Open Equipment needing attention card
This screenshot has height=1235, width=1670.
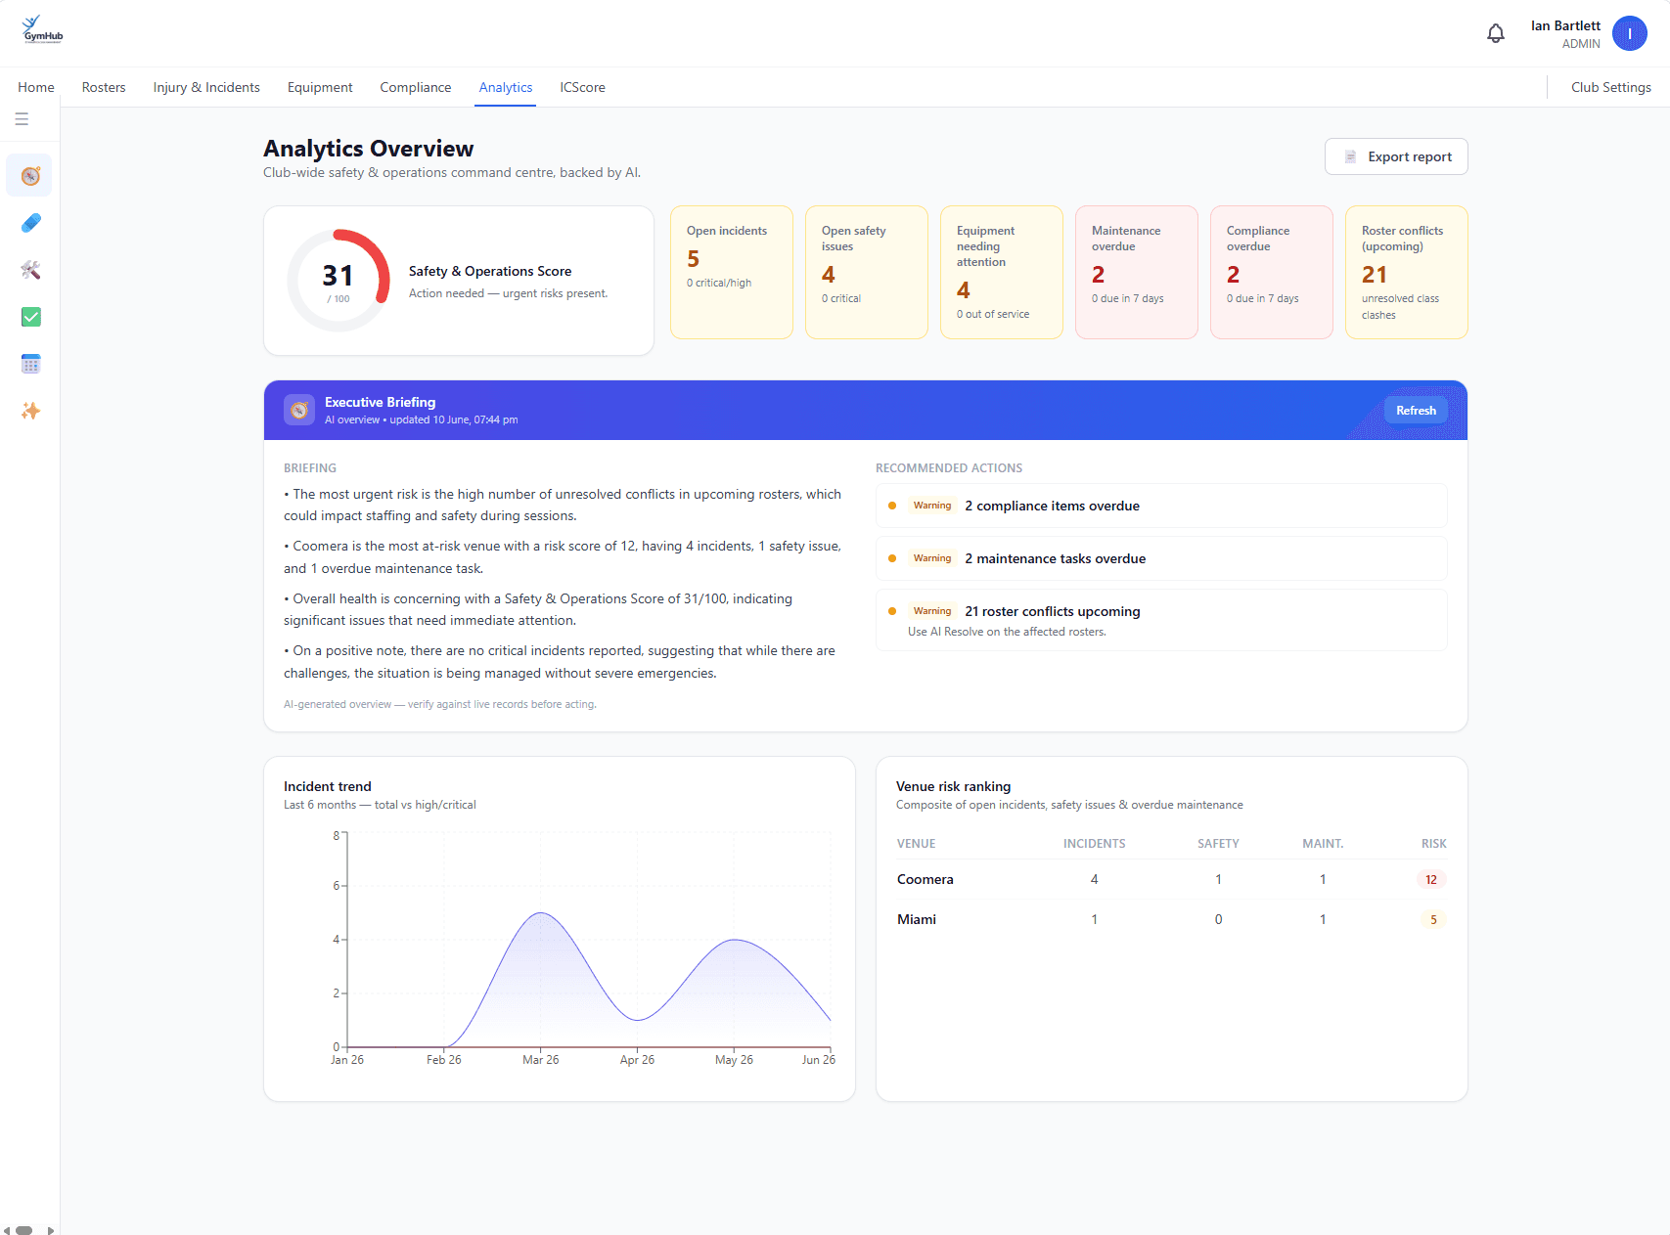click(1002, 272)
